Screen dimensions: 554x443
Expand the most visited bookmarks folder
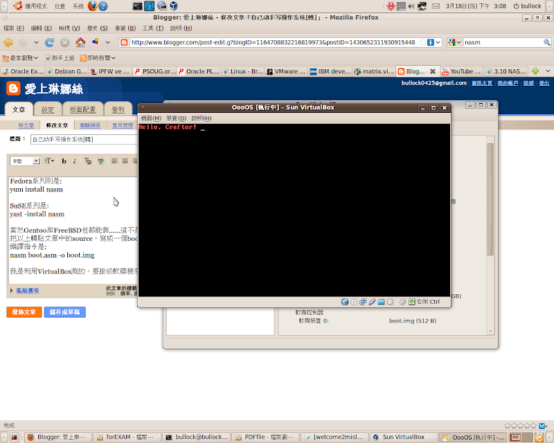pos(20,57)
